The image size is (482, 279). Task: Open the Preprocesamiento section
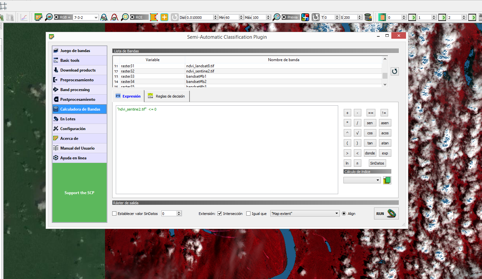coord(80,80)
